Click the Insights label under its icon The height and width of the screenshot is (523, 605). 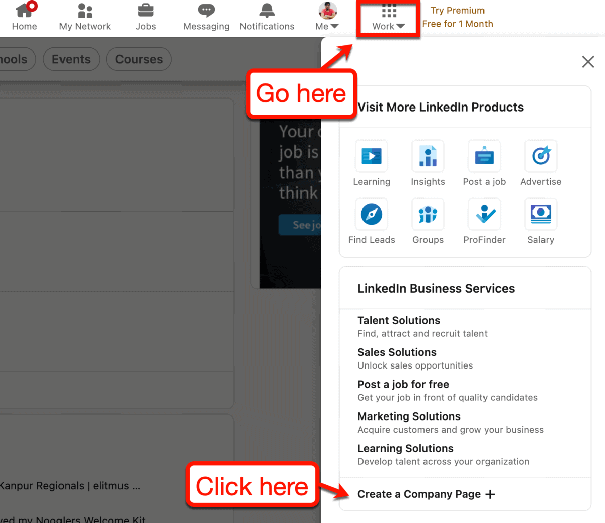(428, 182)
